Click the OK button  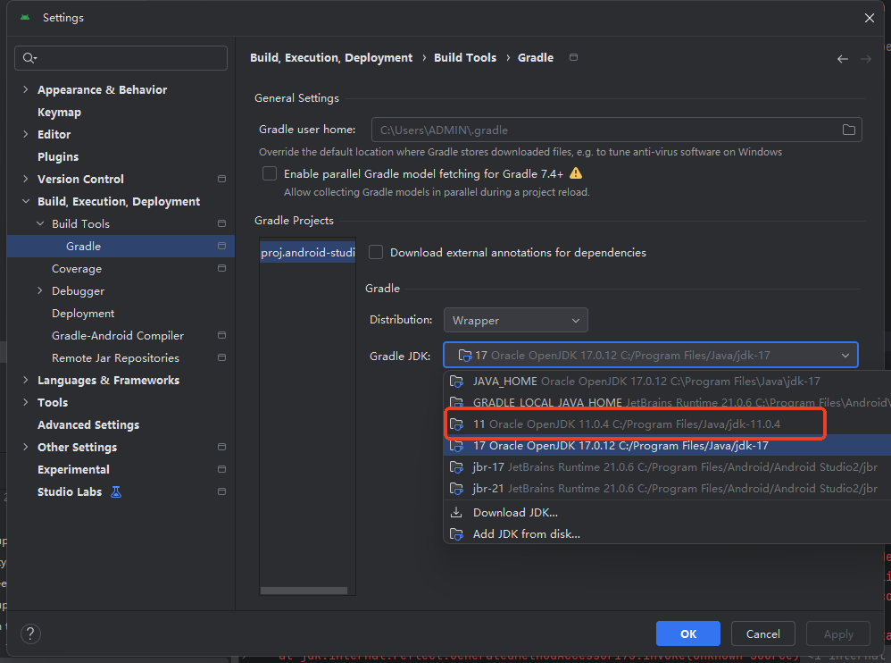(688, 634)
